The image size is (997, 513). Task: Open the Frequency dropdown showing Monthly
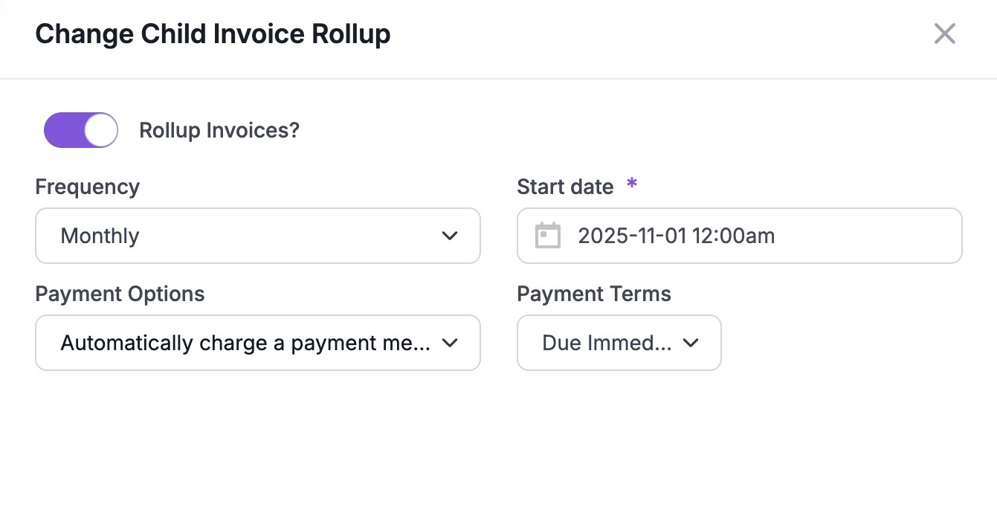point(257,236)
